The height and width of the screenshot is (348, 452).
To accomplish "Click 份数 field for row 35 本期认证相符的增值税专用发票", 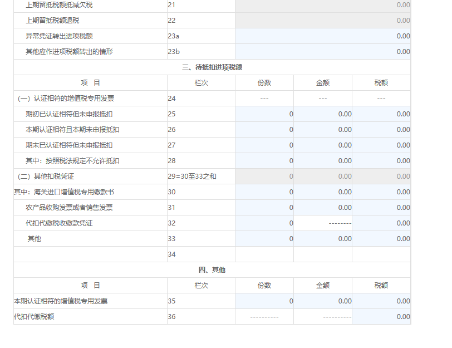I will [x=264, y=301].
